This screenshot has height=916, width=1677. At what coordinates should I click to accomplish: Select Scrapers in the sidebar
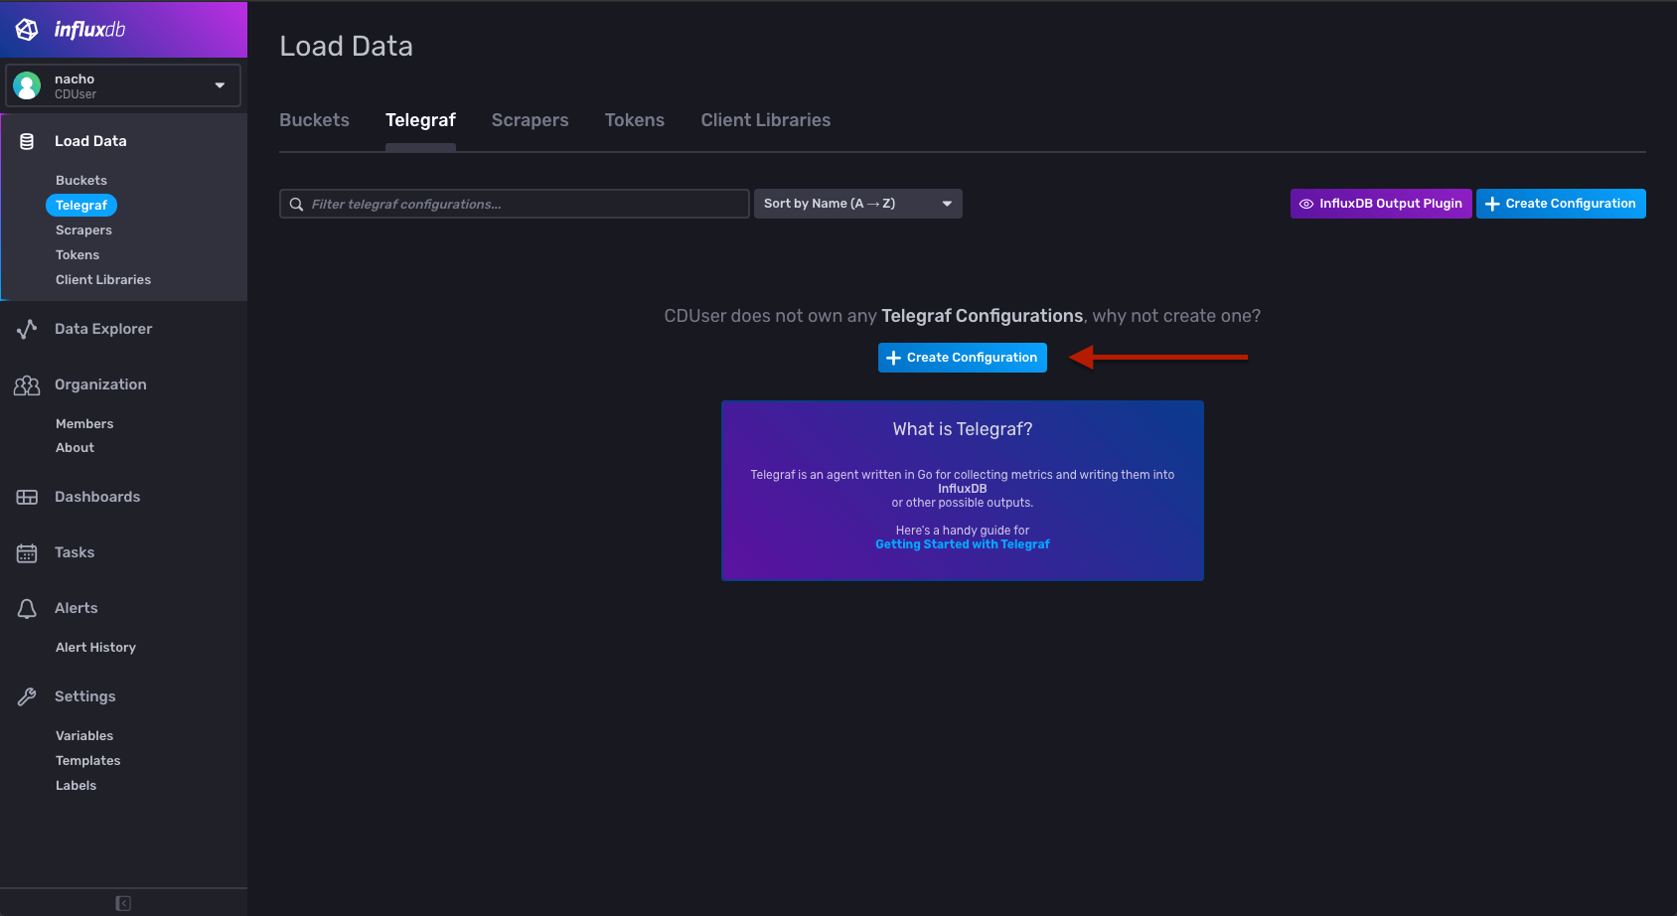pos(83,230)
